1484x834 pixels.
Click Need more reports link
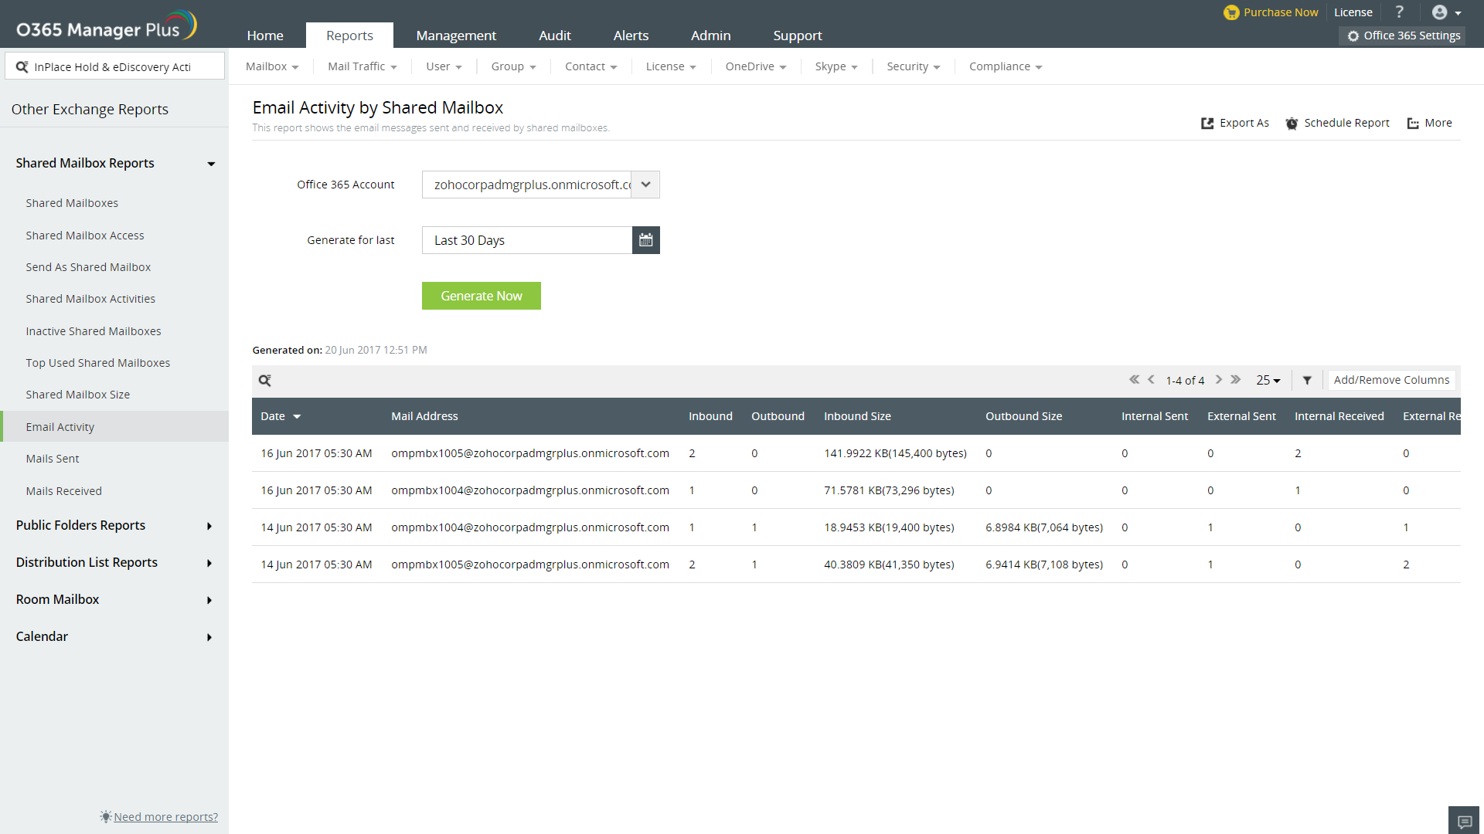[165, 817]
